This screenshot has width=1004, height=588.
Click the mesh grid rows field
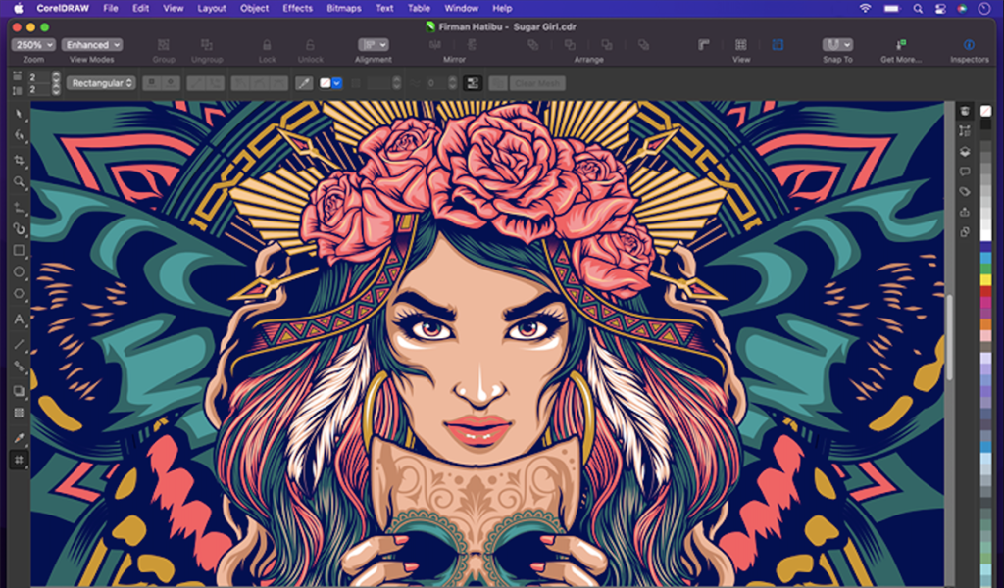pyautogui.click(x=37, y=89)
